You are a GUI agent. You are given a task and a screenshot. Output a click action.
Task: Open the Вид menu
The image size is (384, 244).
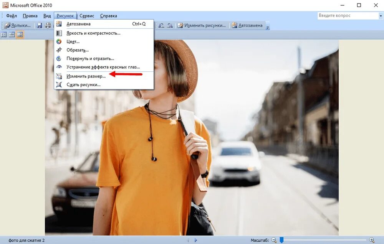click(x=47, y=16)
